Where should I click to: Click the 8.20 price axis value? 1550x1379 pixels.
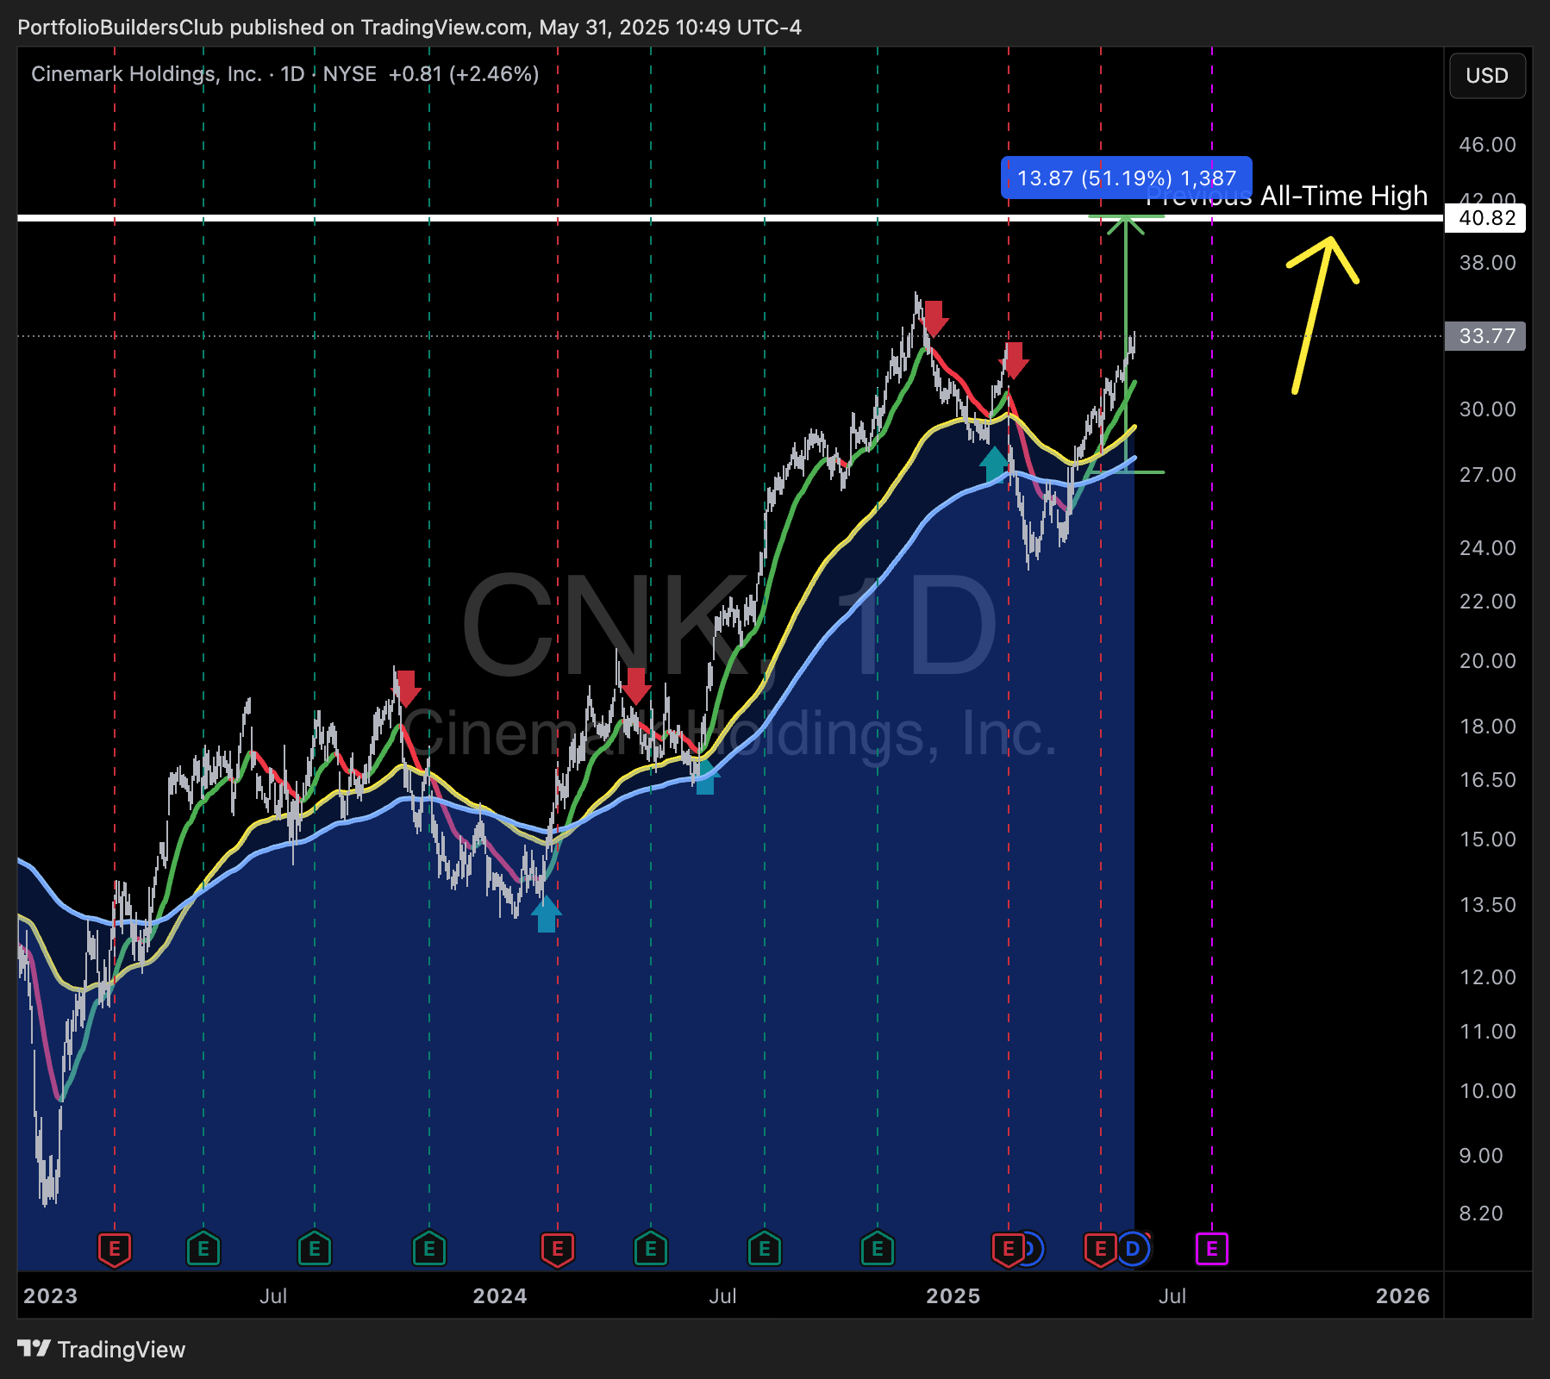pos(1481,1214)
